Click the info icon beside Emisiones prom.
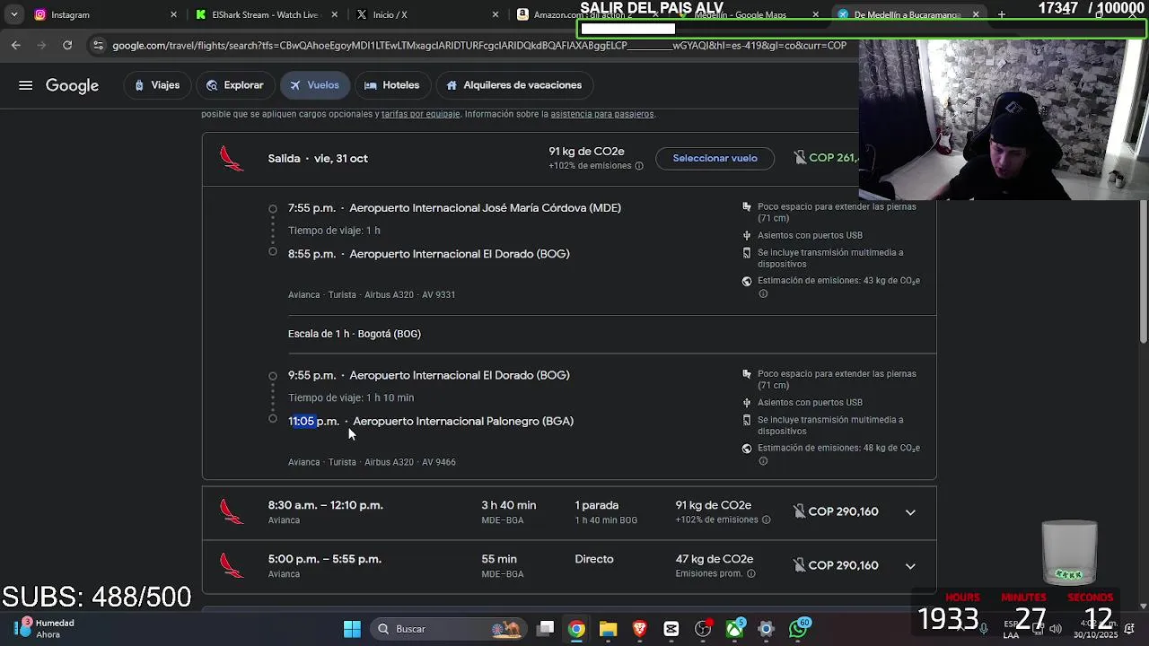This screenshot has width=1149, height=646. pyautogui.click(x=750, y=574)
